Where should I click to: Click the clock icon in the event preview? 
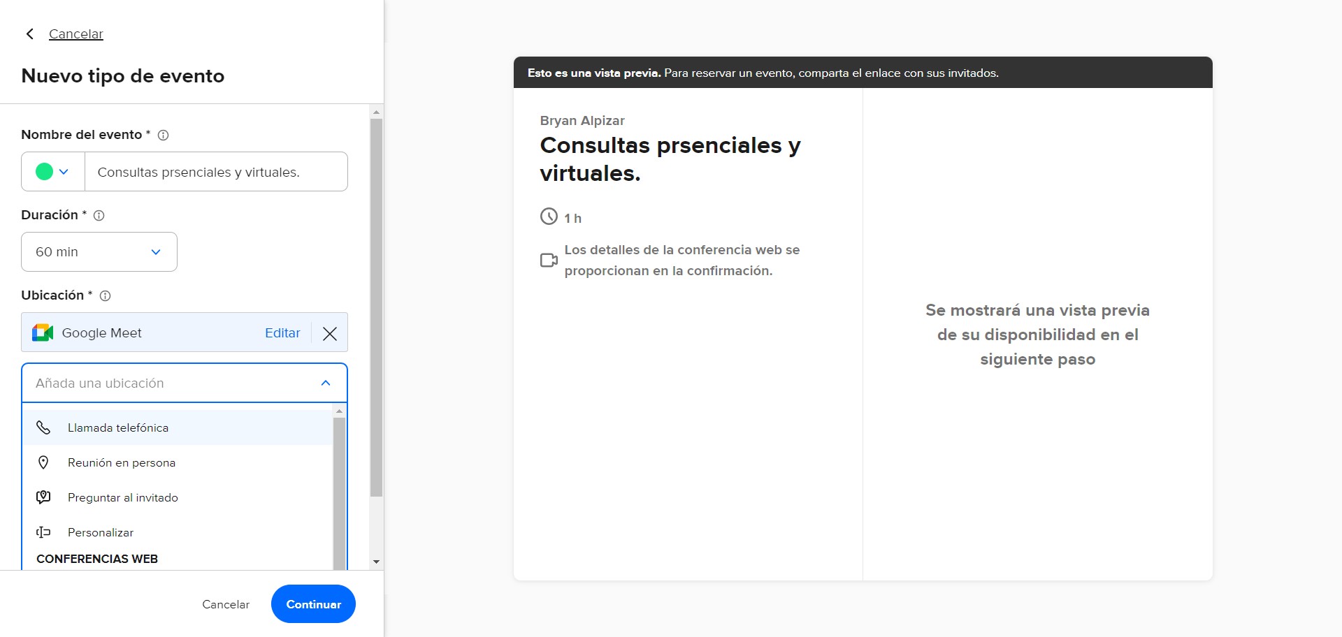click(549, 217)
